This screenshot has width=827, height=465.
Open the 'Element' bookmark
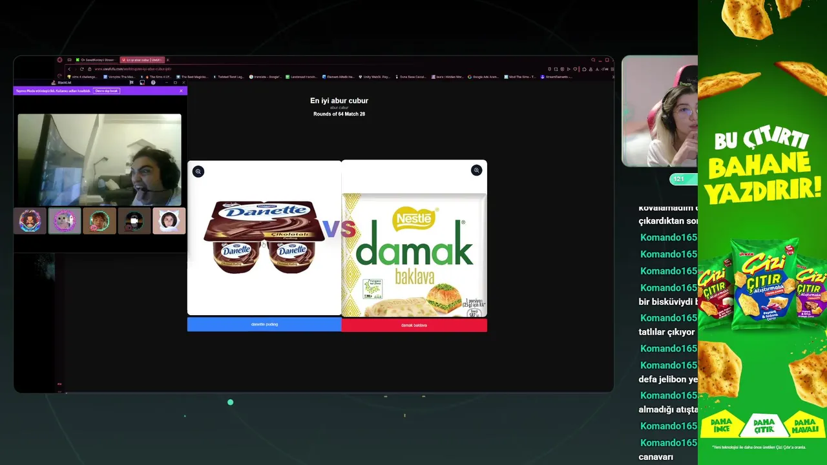pyautogui.click(x=339, y=77)
